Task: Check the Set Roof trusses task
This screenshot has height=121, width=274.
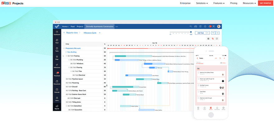Action: 199,85
